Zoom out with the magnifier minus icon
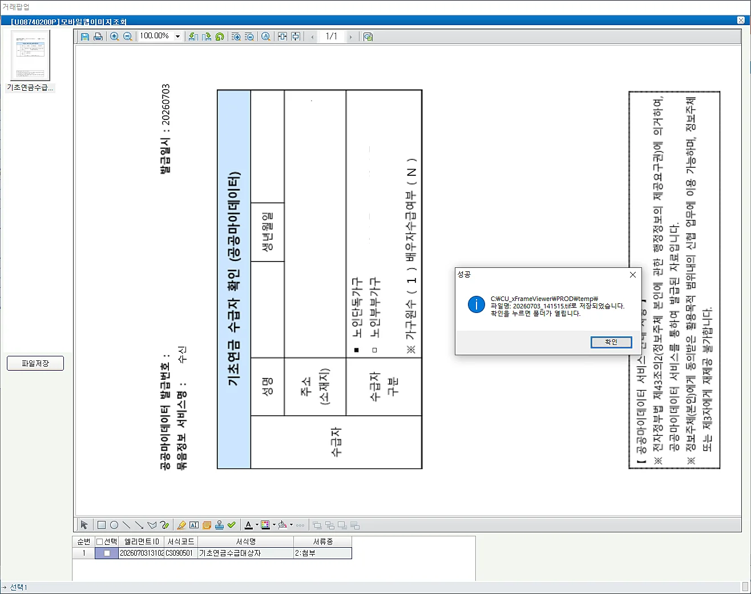Image resolution: width=751 pixels, height=594 pixels. click(128, 37)
